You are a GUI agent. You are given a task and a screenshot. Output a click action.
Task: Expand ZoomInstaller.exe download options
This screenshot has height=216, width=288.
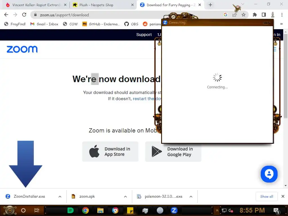60,197
